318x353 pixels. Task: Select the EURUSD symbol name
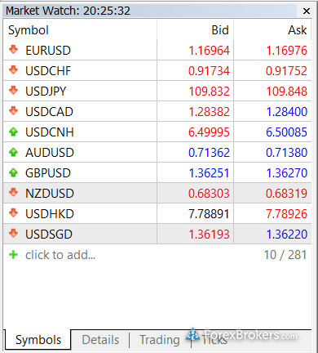pos(48,51)
